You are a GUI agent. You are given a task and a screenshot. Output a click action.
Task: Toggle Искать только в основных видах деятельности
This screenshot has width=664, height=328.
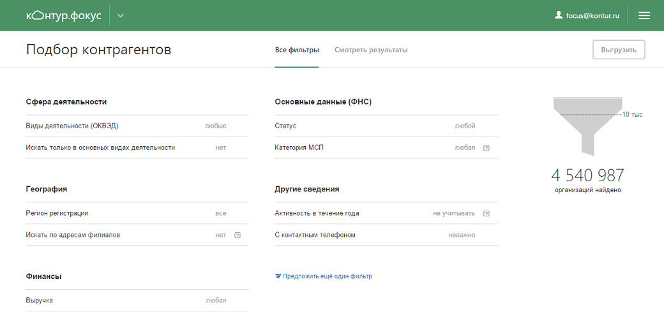tap(220, 147)
